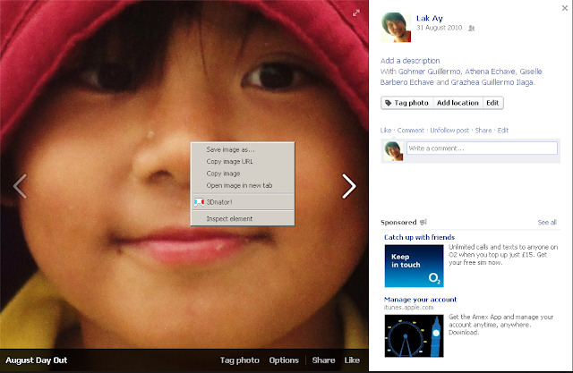The height and width of the screenshot is (373, 573).
Task: Click Like in the bottom photo bar
Action: coord(352,360)
